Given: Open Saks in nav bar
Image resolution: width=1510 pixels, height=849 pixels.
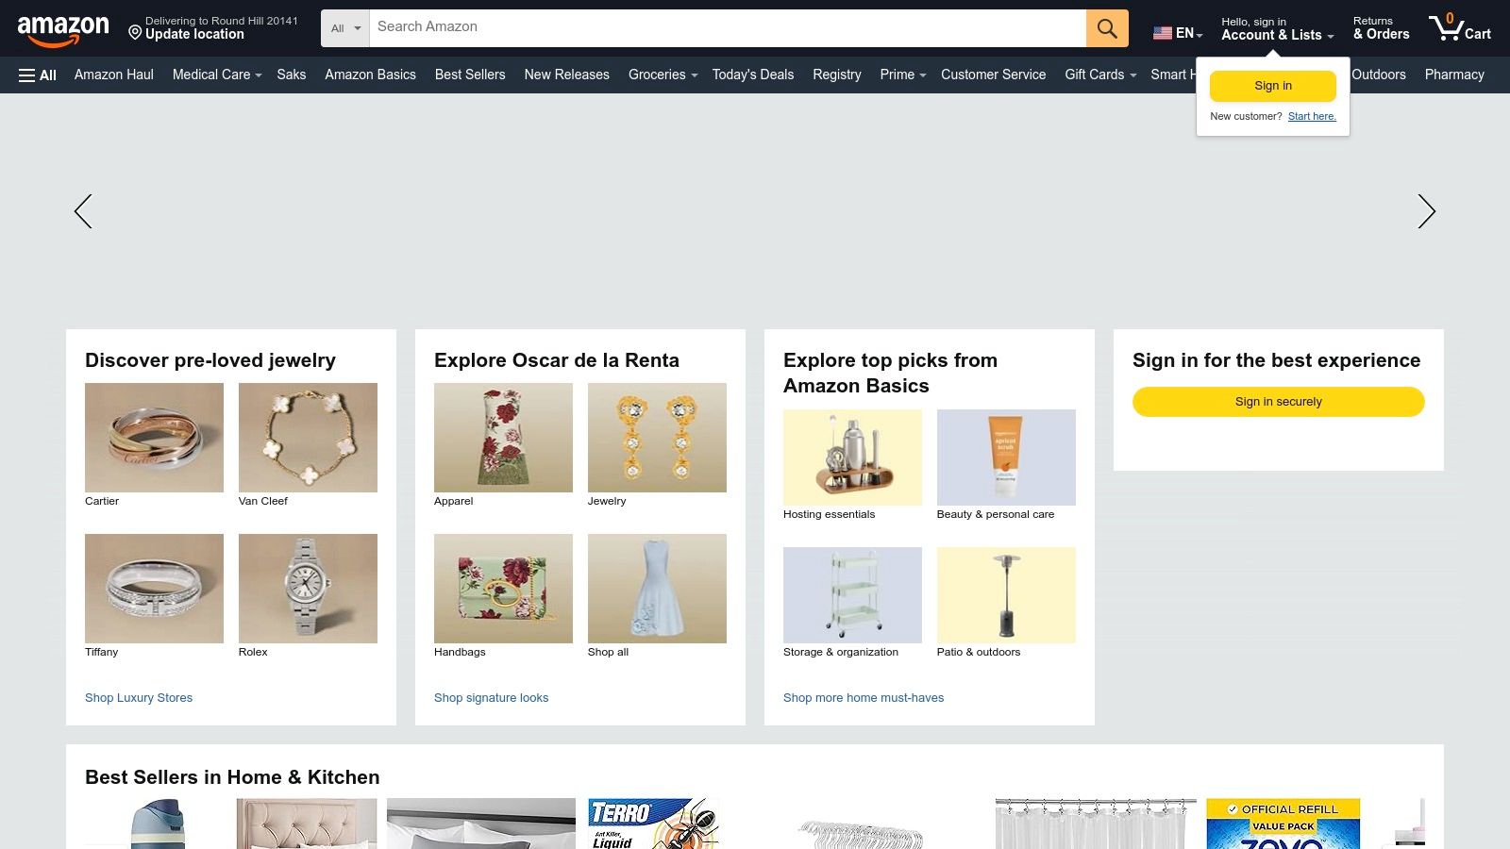Looking at the screenshot, I should [292, 75].
